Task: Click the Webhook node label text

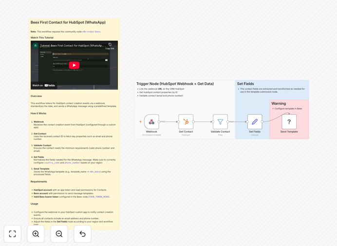Action: click(151, 132)
